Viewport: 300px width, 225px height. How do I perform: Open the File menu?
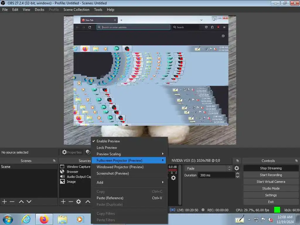5,10
